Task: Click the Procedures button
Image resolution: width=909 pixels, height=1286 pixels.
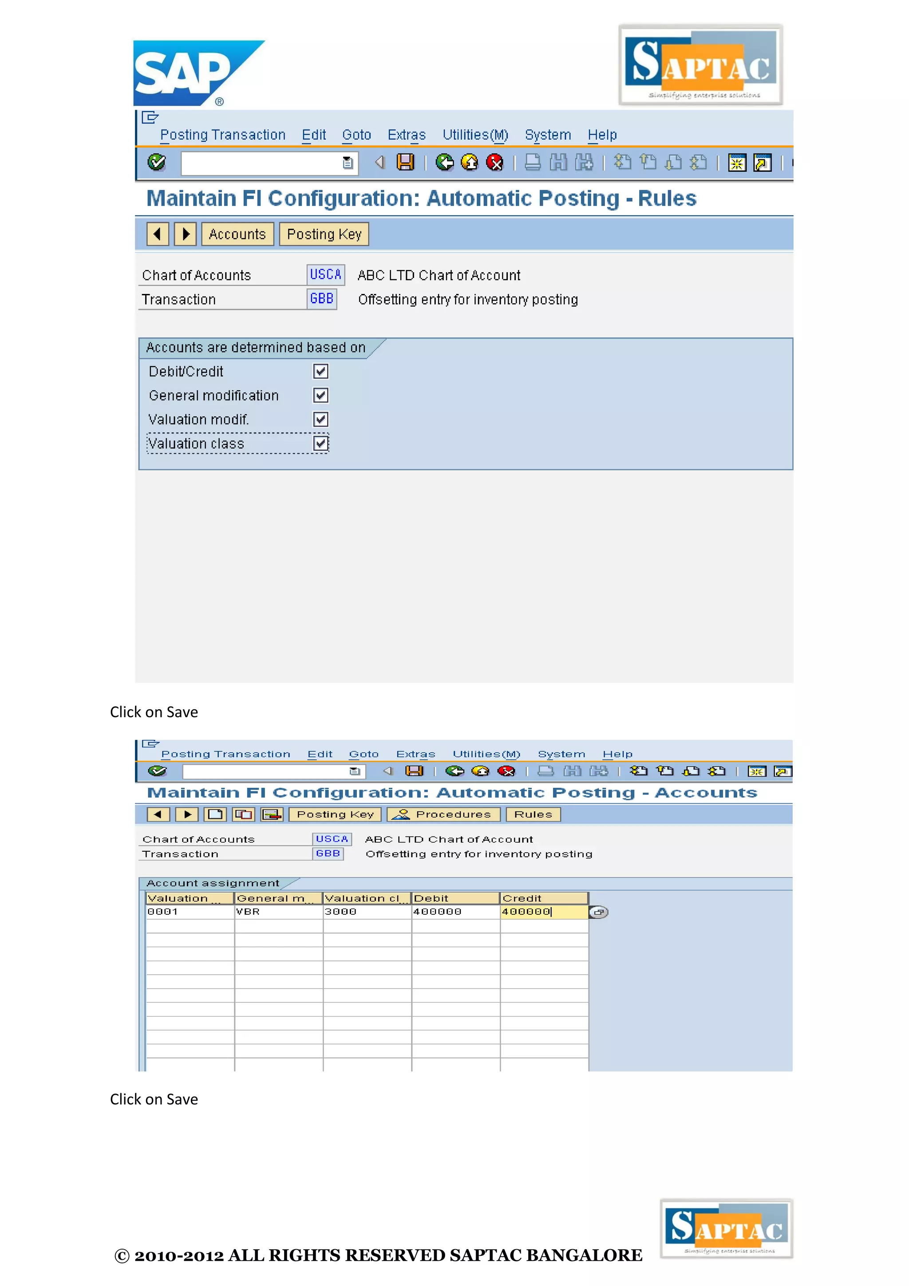Action: [x=443, y=814]
